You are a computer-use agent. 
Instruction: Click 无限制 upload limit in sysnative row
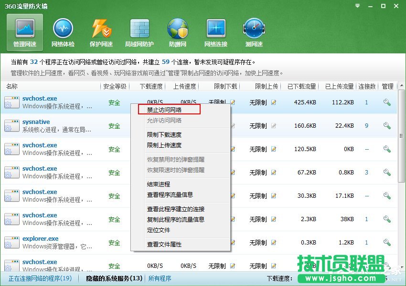pos(258,126)
